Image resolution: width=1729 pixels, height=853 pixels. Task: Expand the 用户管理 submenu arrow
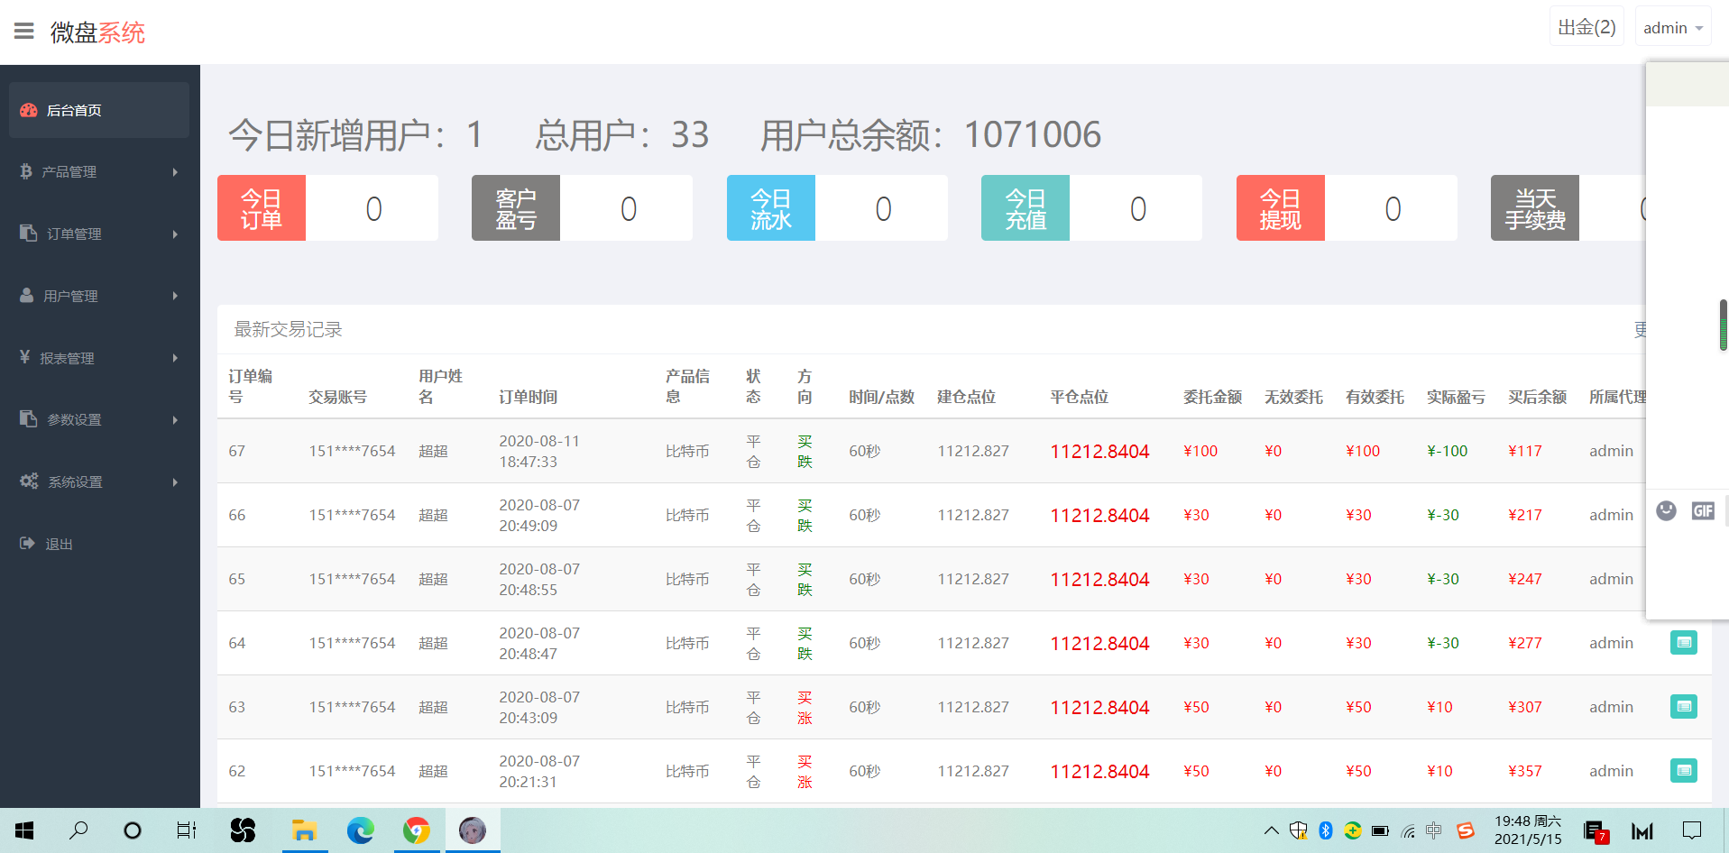coord(175,296)
